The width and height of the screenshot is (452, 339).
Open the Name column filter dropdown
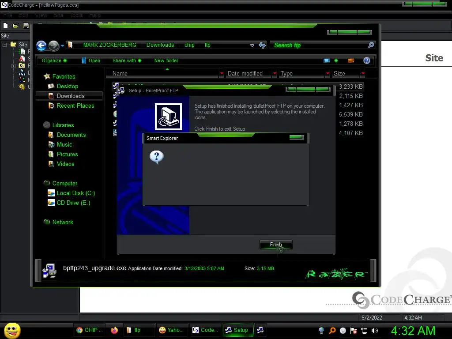(222, 74)
